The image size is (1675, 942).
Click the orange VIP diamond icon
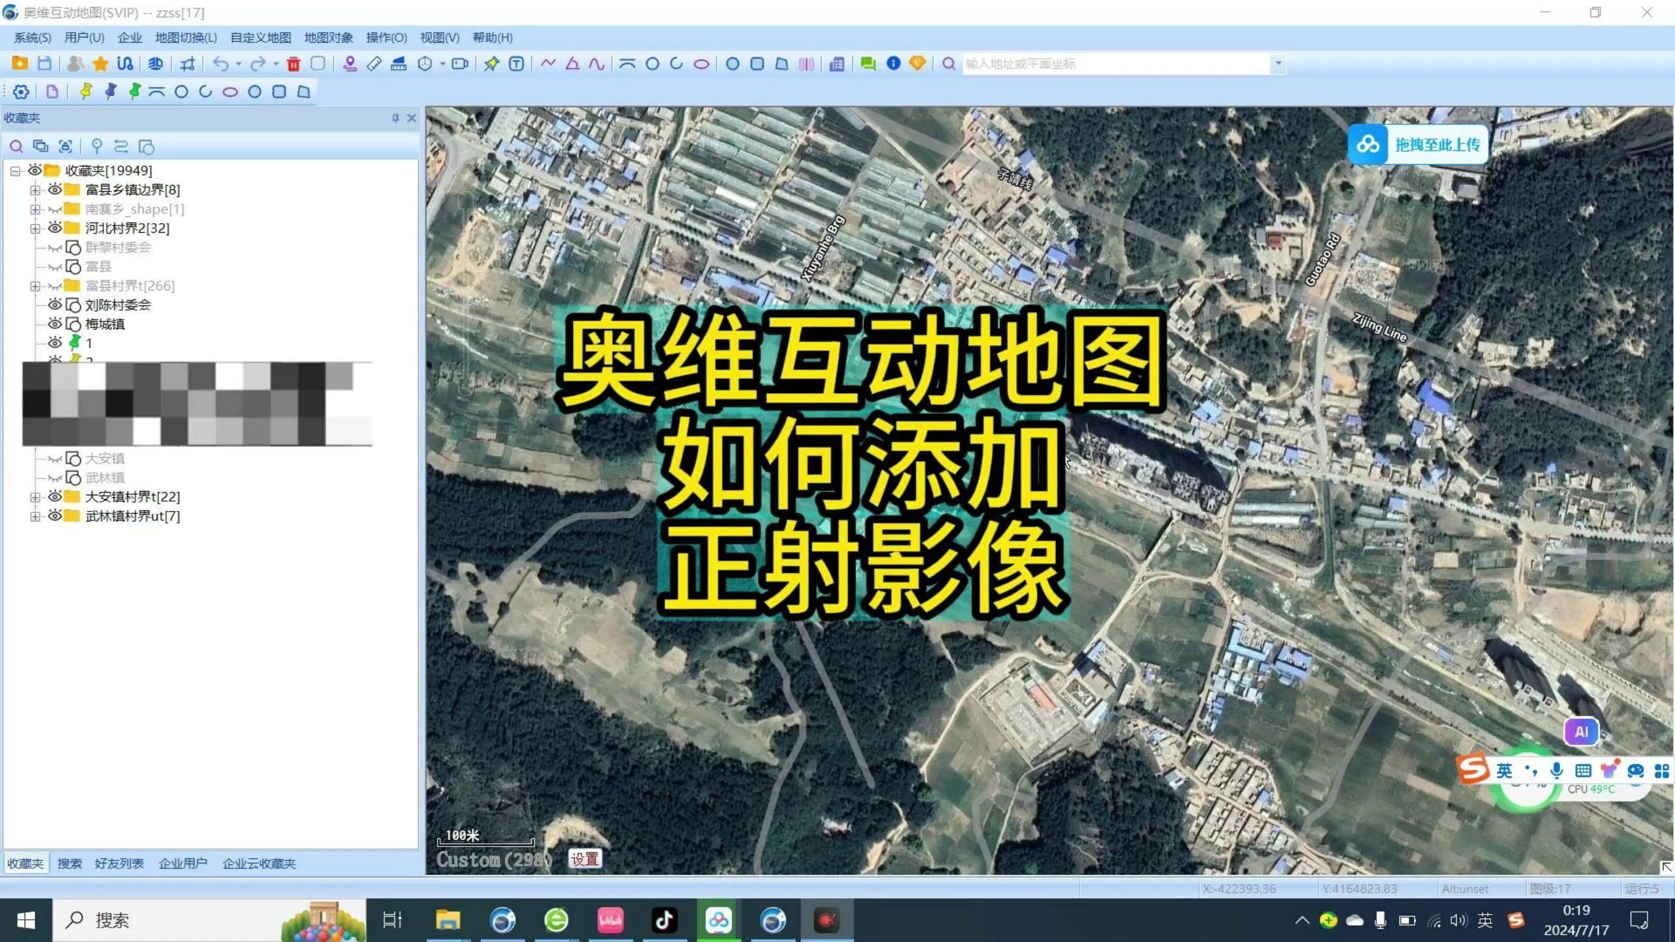click(x=917, y=63)
